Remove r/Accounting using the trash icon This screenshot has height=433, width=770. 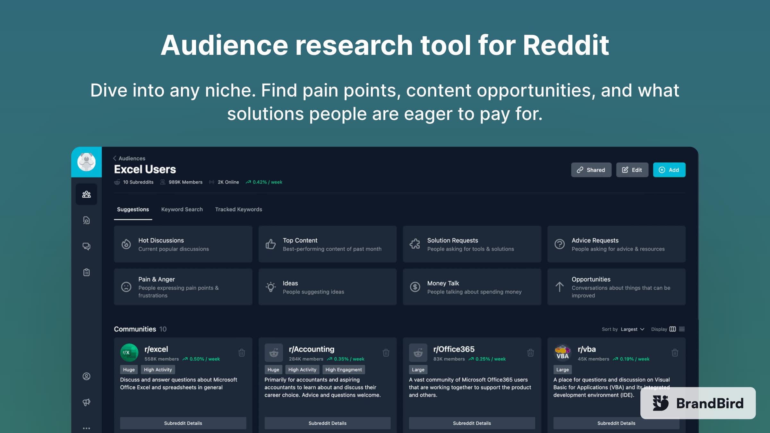coord(386,353)
